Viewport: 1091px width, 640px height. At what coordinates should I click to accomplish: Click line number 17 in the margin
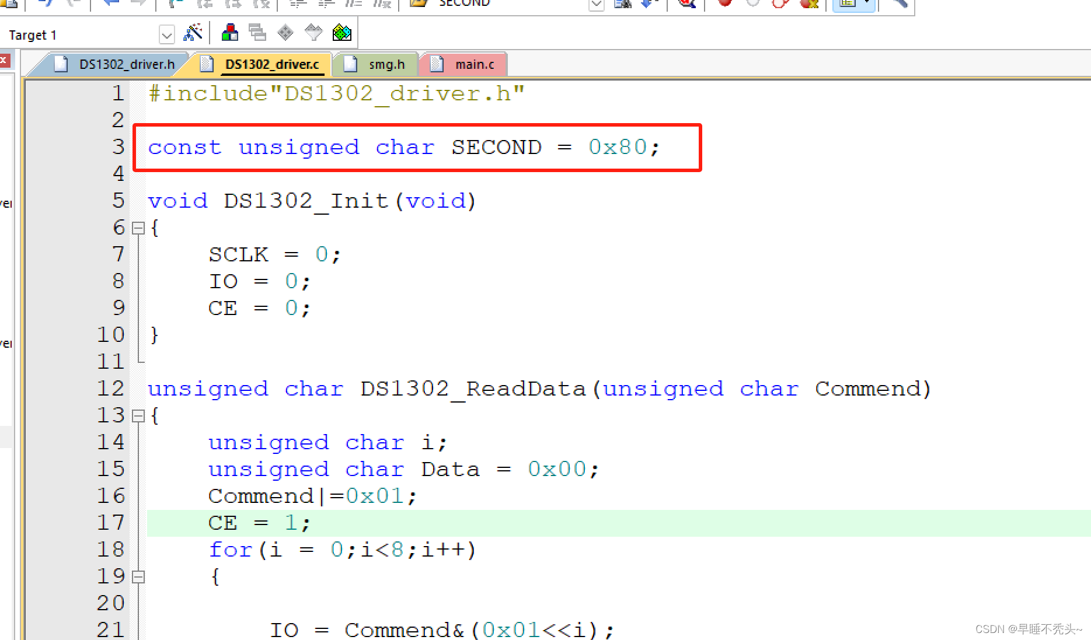111,523
